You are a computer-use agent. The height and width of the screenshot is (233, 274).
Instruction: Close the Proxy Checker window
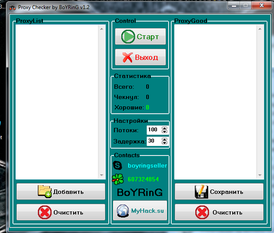[262, 6]
